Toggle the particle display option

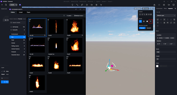click(142, 14)
